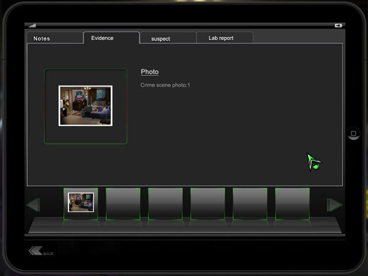Select the third empty evidence slot
The width and height of the screenshot is (368, 276).
[166, 203]
